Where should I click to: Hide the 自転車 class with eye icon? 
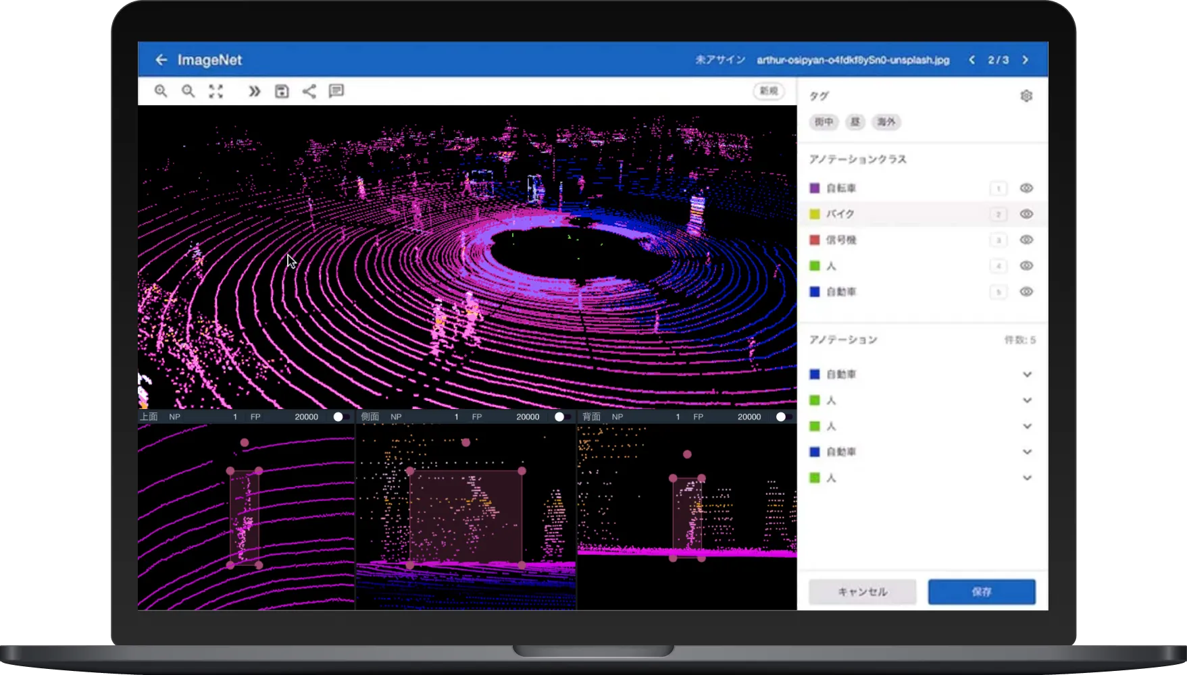1026,188
